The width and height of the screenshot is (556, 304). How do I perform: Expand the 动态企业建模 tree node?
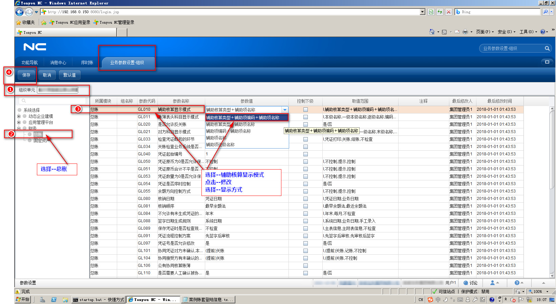coord(19,116)
